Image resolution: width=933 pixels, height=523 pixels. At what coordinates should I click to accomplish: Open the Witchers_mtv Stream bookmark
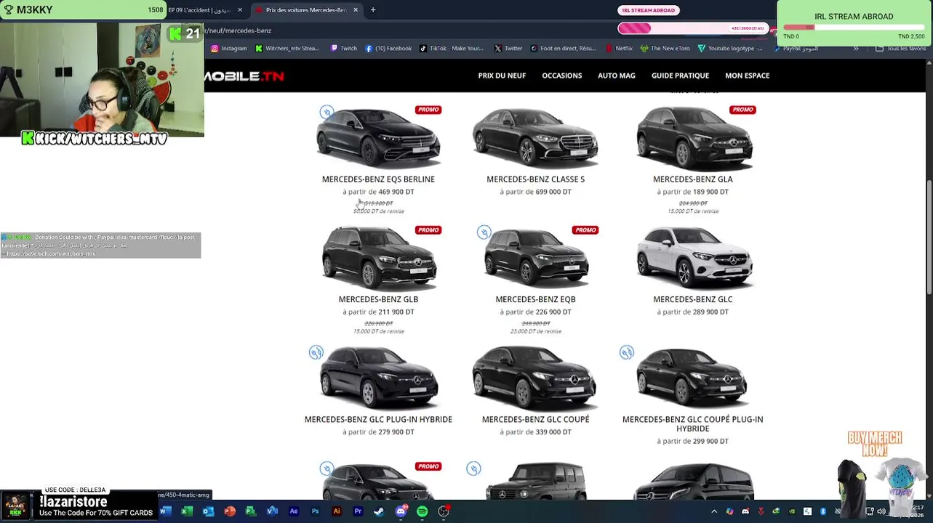coord(287,49)
